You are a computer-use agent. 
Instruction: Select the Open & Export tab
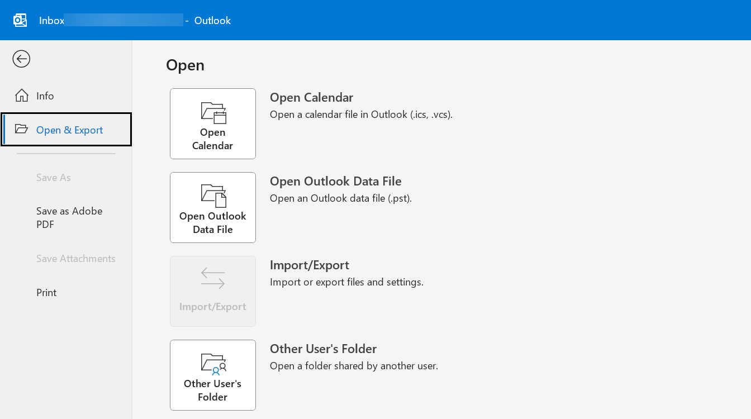[69, 130]
